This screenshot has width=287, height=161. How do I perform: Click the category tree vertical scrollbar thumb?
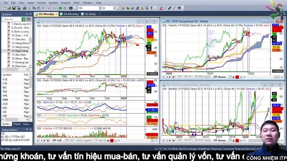point(30,40)
